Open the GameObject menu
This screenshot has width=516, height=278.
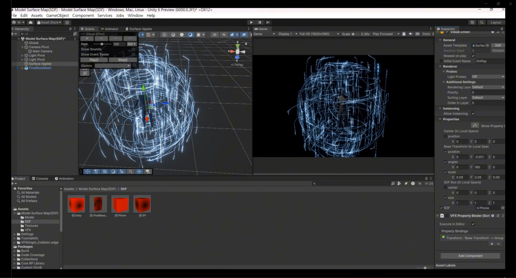tap(57, 16)
